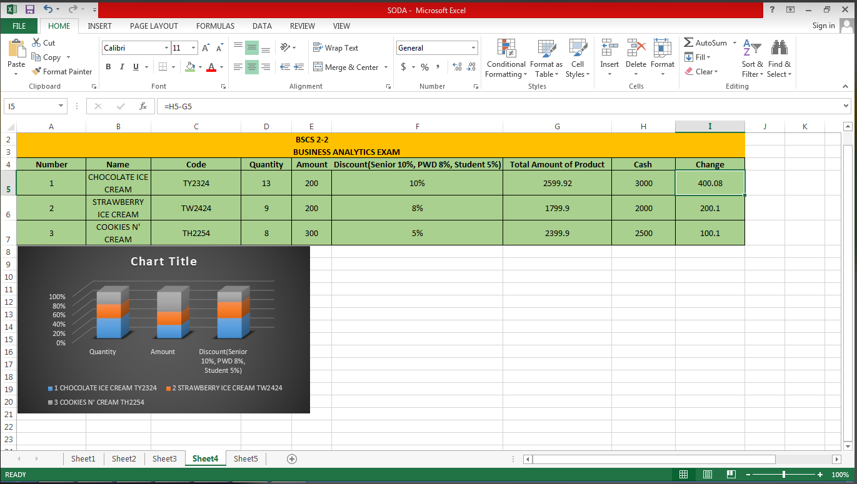This screenshot has width=857, height=484.
Task: Zoom in with the plus button
Action: tap(820, 475)
